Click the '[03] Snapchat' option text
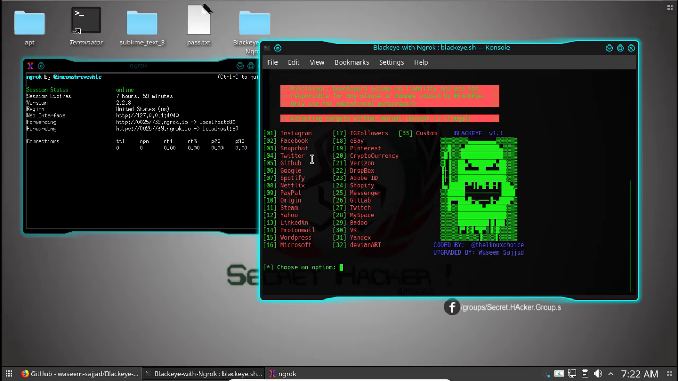678x381 pixels. tap(286, 148)
